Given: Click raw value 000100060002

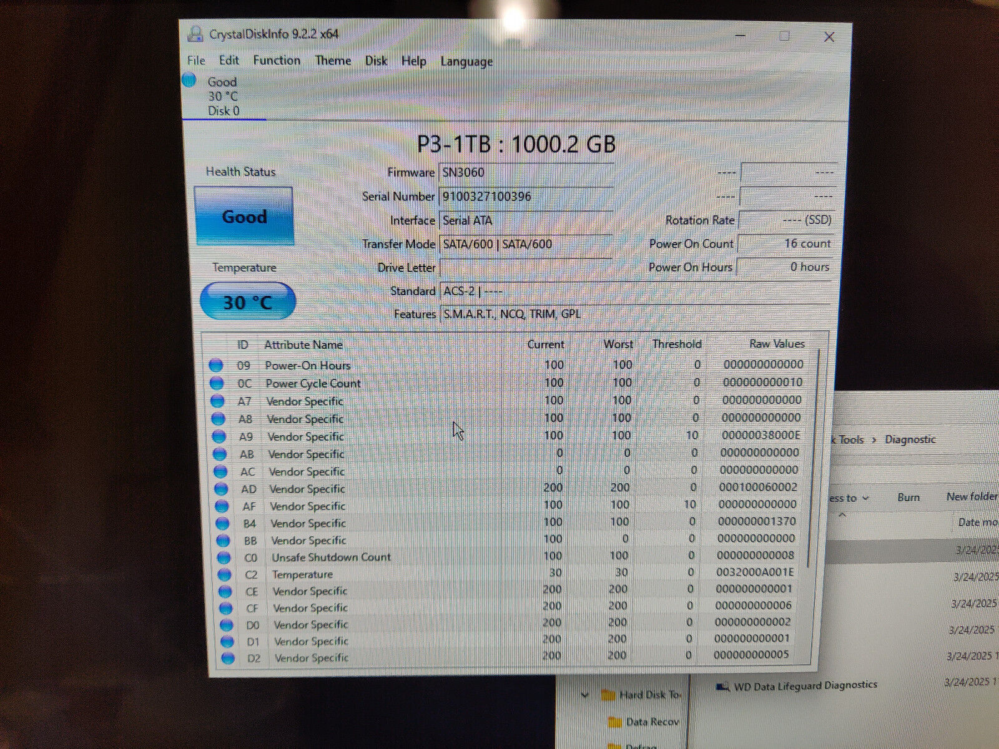Looking at the screenshot, I should tap(758, 487).
